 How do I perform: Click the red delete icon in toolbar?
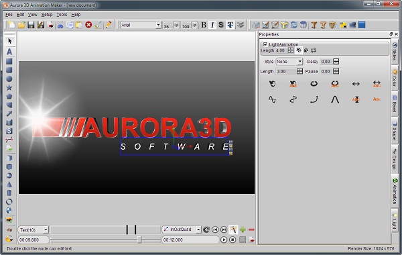(x=88, y=25)
